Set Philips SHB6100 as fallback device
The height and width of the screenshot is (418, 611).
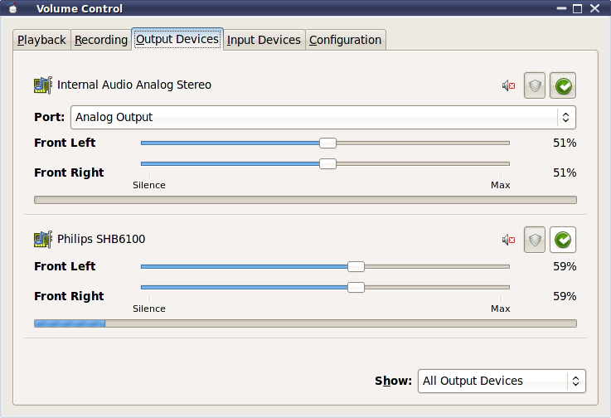(563, 240)
